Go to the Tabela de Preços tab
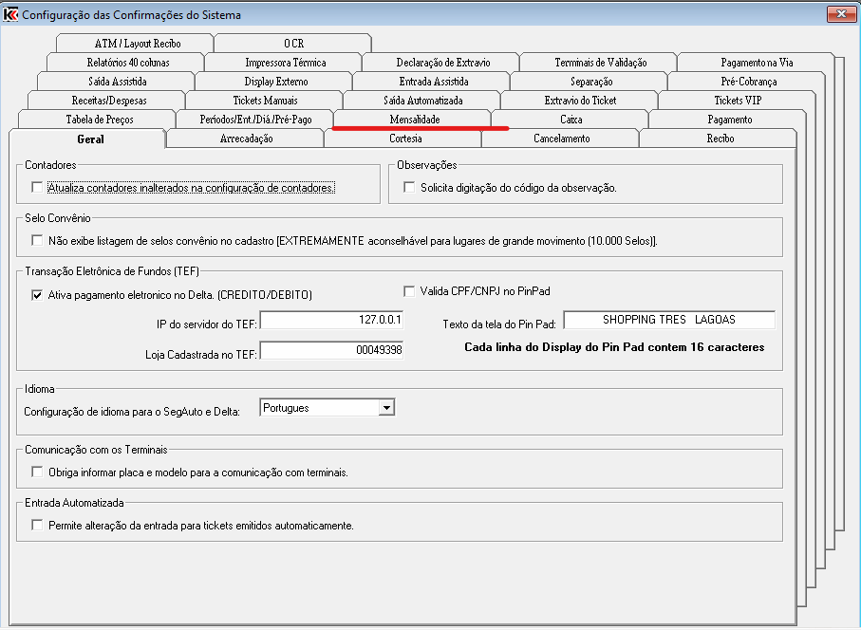 point(99,120)
